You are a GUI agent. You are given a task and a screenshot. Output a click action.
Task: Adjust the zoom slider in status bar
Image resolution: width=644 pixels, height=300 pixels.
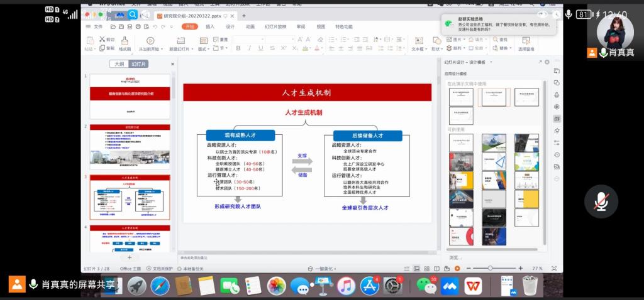[x=490, y=268]
